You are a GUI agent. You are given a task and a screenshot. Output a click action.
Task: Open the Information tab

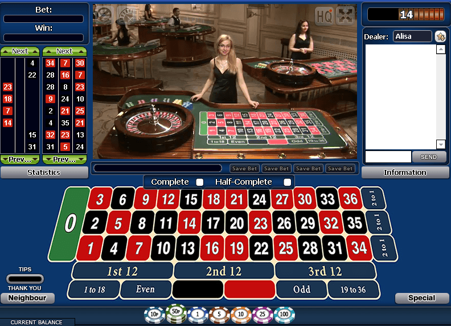[405, 173]
